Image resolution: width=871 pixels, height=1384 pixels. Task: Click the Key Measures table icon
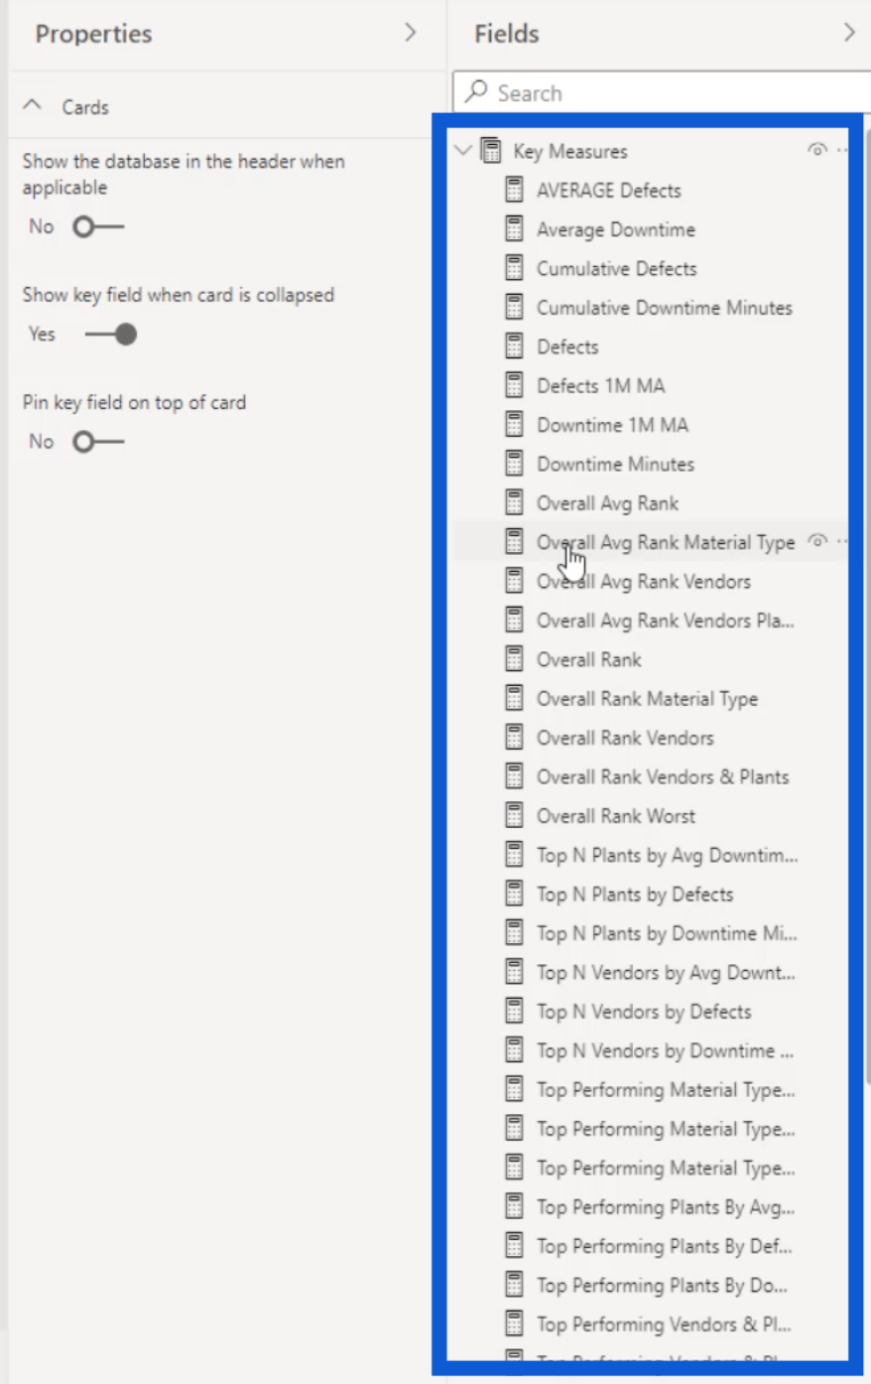[490, 151]
